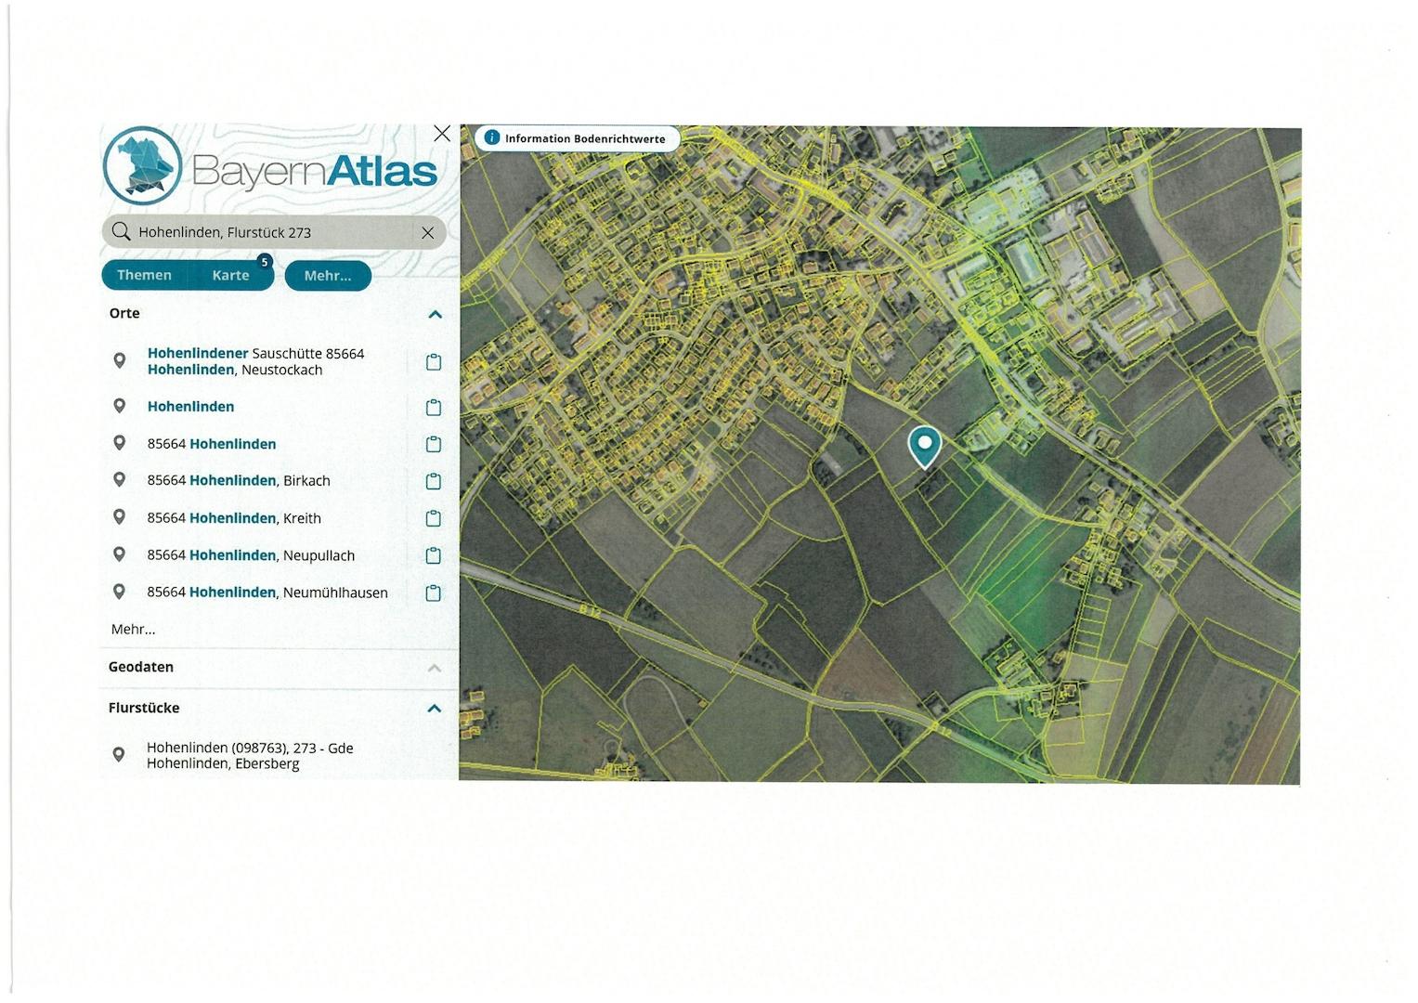The width and height of the screenshot is (1418, 1003).
Task: Click the search magnifier icon
Action: click(x=121, y=231)
